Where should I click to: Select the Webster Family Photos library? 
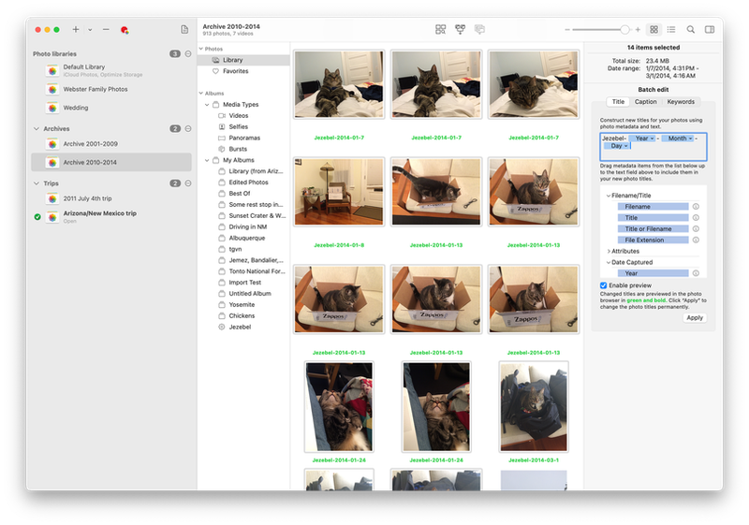tap(95, 90)
